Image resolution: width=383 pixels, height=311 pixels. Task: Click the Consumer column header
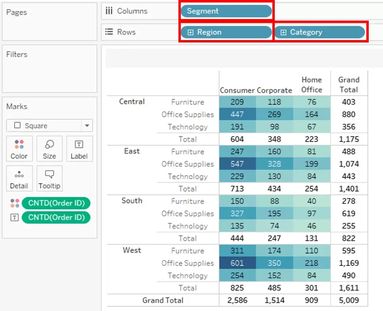(237, 90)
